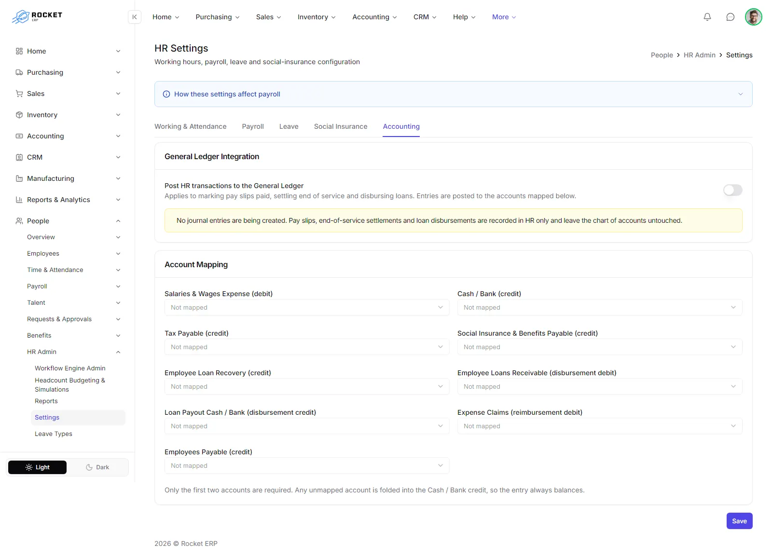Open Workflow Engine Admin in sidebar
The image size is (772, 558).
click(x=70, y=368)
